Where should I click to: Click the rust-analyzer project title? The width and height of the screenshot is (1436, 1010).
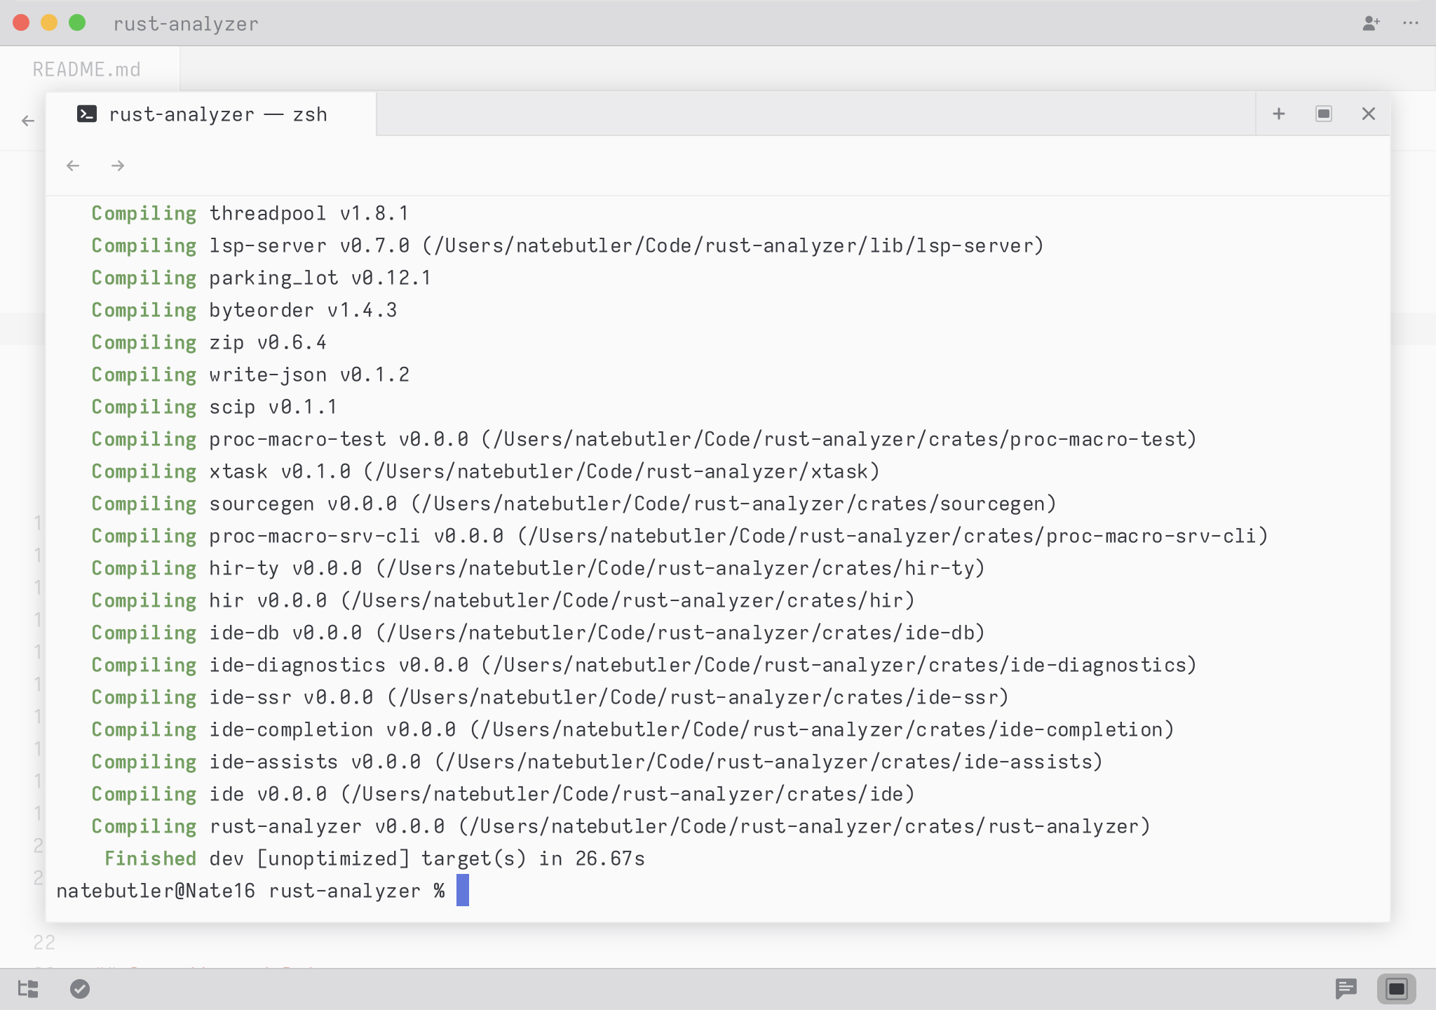(186, 25)
